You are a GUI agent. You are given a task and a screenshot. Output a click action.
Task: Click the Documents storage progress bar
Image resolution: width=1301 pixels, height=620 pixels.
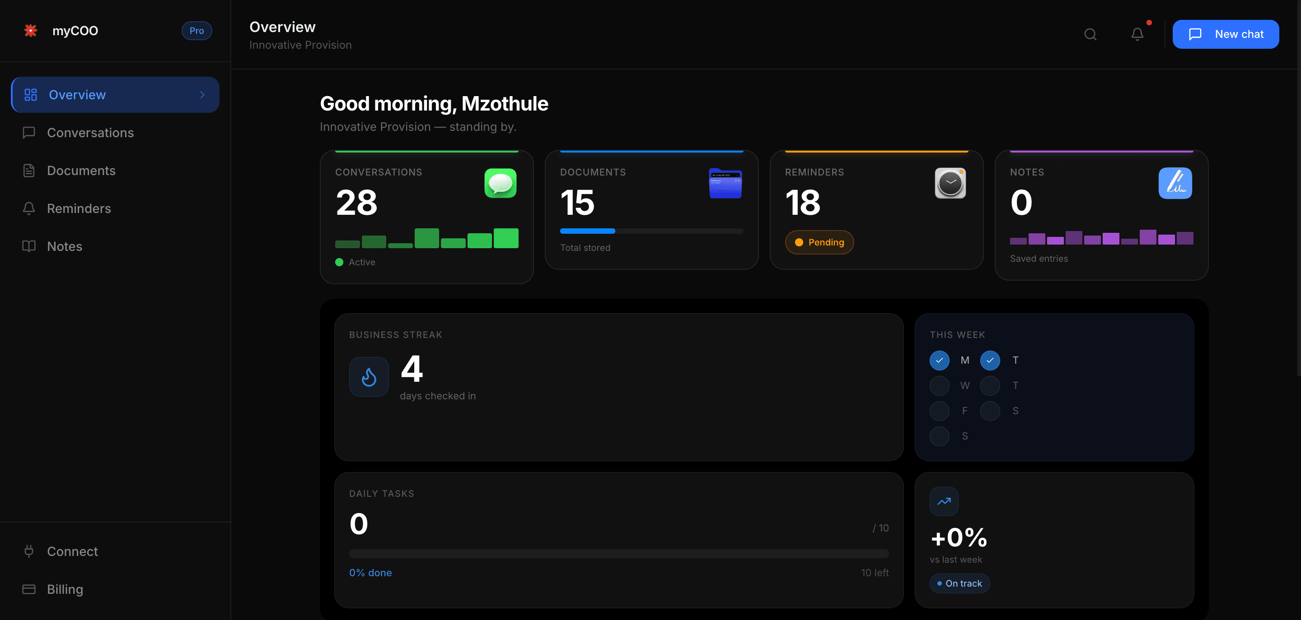pos(651,231)
